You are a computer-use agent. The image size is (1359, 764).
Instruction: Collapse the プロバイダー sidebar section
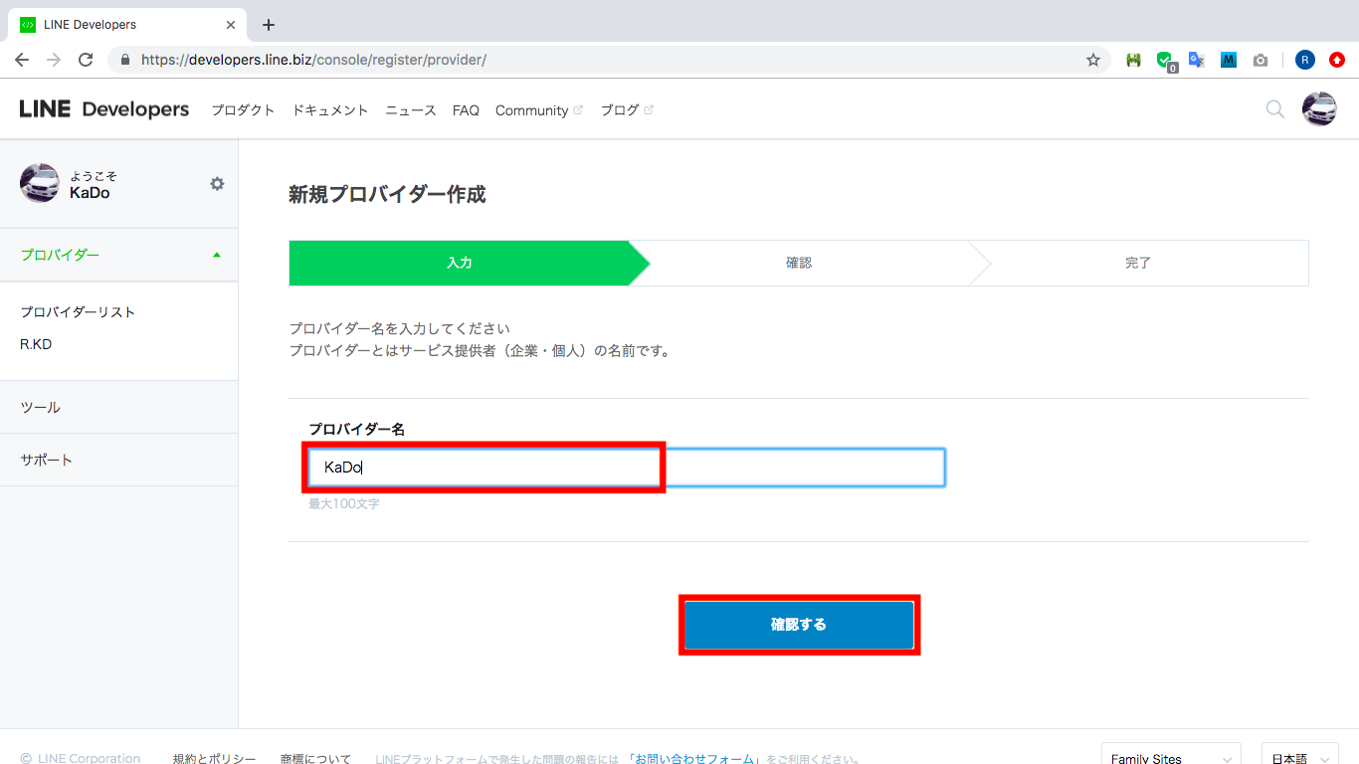[119, 255]
